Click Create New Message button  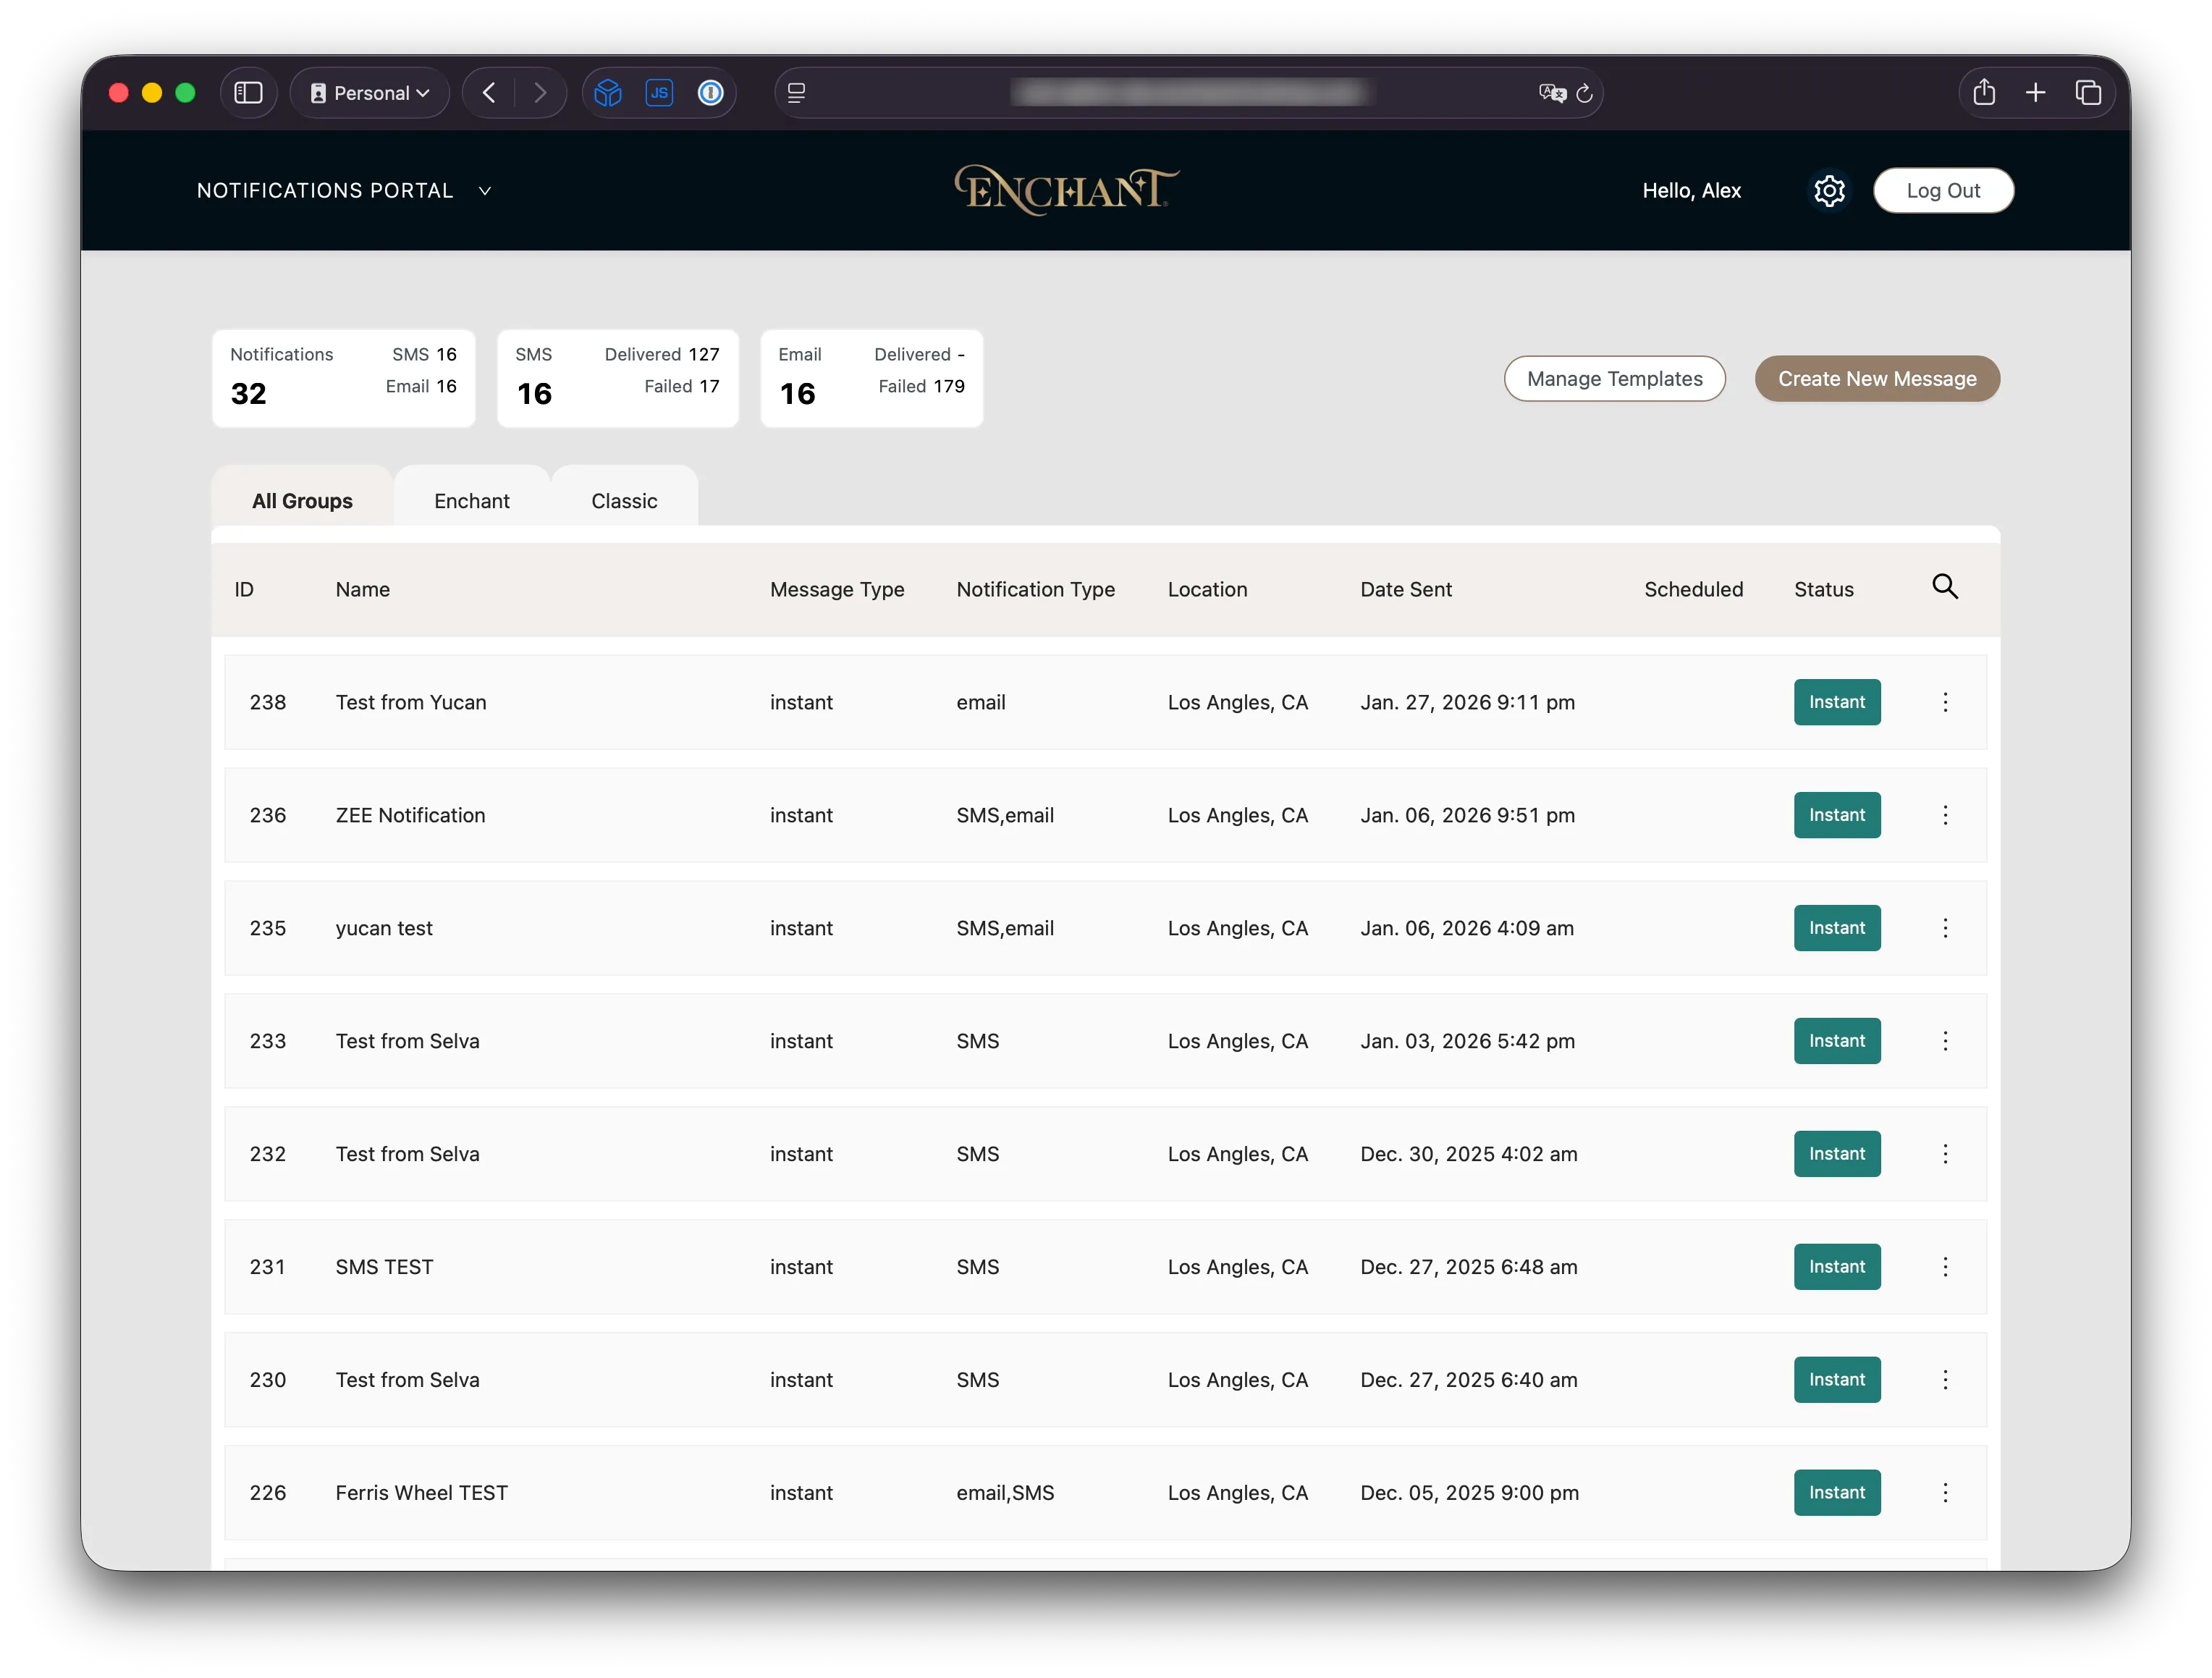[1877, 379]
